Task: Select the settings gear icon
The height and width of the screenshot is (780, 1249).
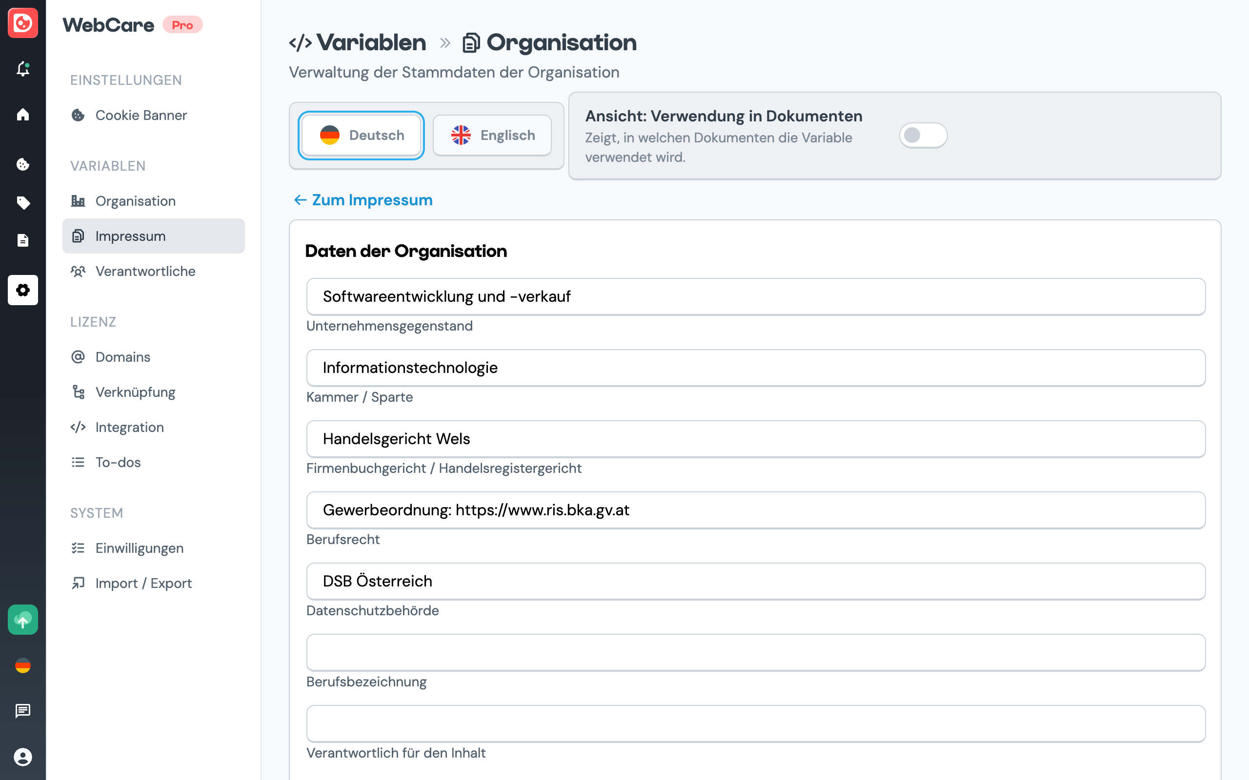Action: (23, 290)
